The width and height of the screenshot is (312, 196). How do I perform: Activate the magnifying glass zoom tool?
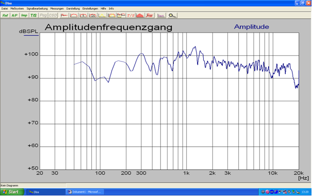pos(172,16)
